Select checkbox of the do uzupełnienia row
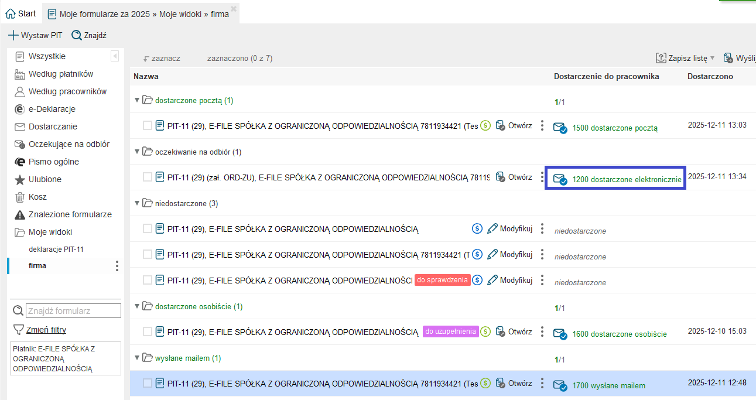Screen dimensions: 756x400 click(x=148, y=331)
